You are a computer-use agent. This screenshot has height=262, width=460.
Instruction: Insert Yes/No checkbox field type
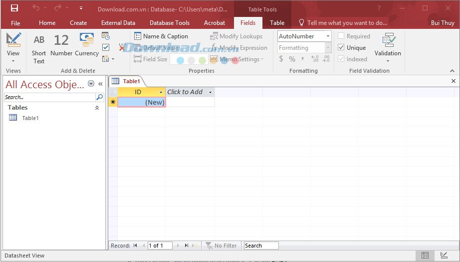click(x=106, y=47)
